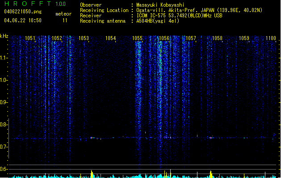This screenshot has height=178, width=281.
Task: Click the Ogata-vill. Akita-Pref. JAPAN location text
Action: click(199, 10)
